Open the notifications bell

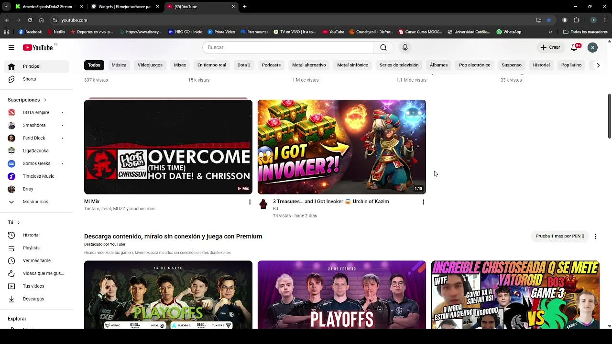[574, 47]
